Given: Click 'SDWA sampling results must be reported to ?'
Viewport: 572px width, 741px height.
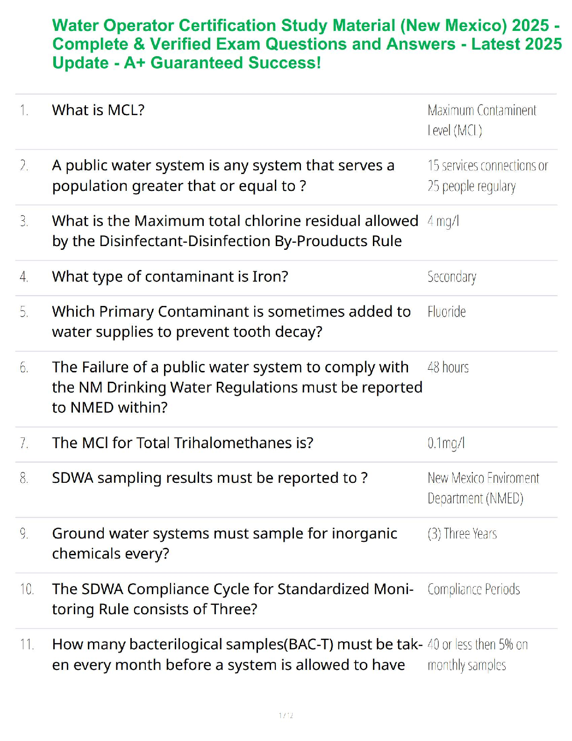Looking at the screenshot, I should pos(209,478).
